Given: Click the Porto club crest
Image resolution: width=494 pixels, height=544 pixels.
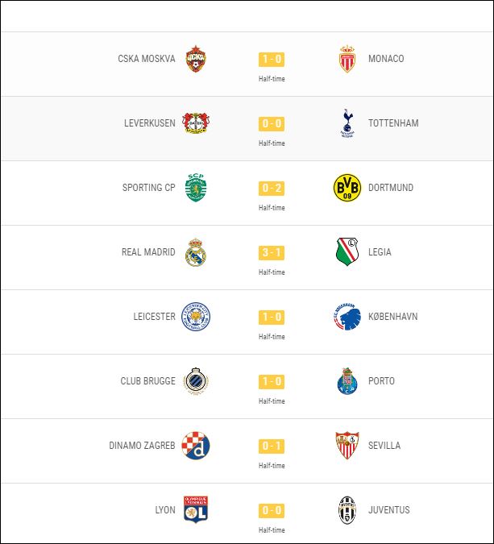Looking at the screenshot, I should 347,381.
